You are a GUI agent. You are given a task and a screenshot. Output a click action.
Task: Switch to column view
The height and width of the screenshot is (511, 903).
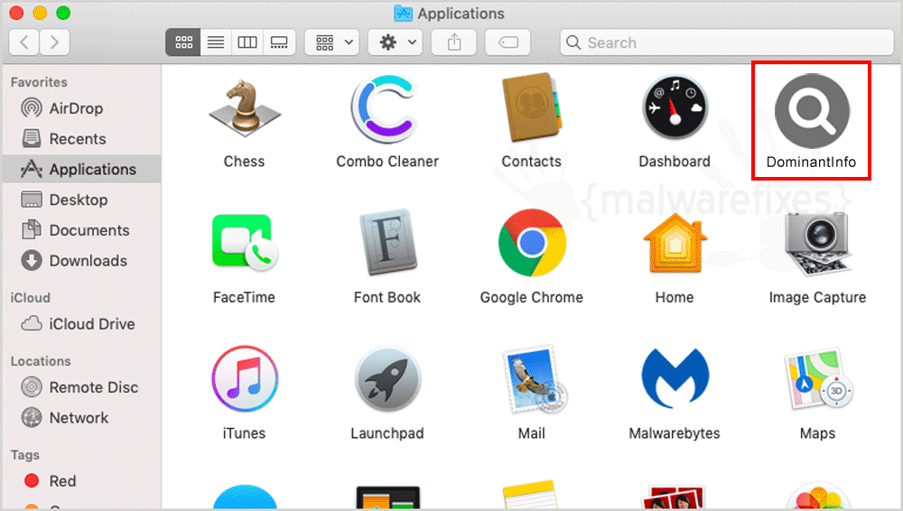click(247, 42)
